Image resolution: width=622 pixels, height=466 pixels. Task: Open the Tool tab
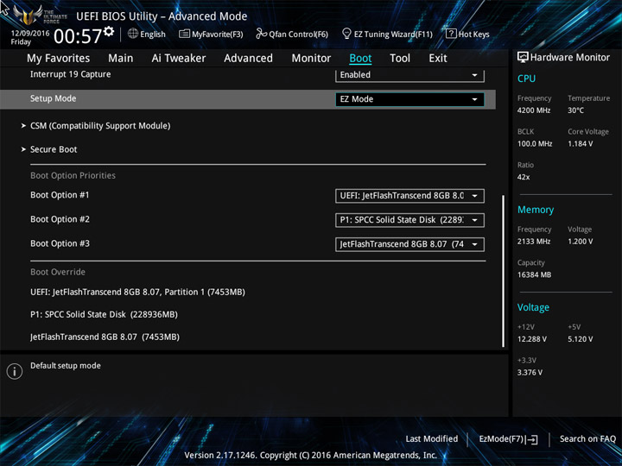400,59
